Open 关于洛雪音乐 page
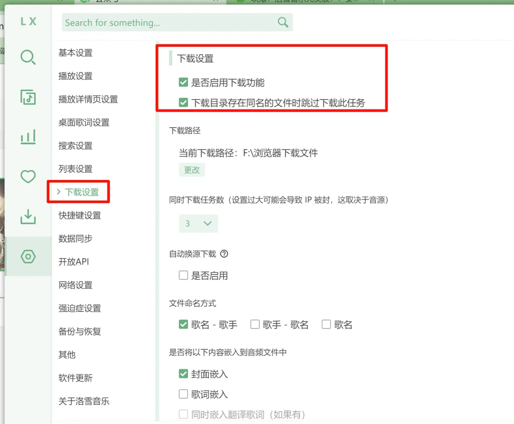 (x=85, y=401)
